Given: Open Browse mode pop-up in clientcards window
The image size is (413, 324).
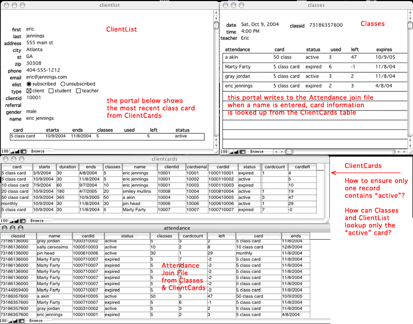Looking at the screenshot, I should pyautogui.click(x=37, y=221).
